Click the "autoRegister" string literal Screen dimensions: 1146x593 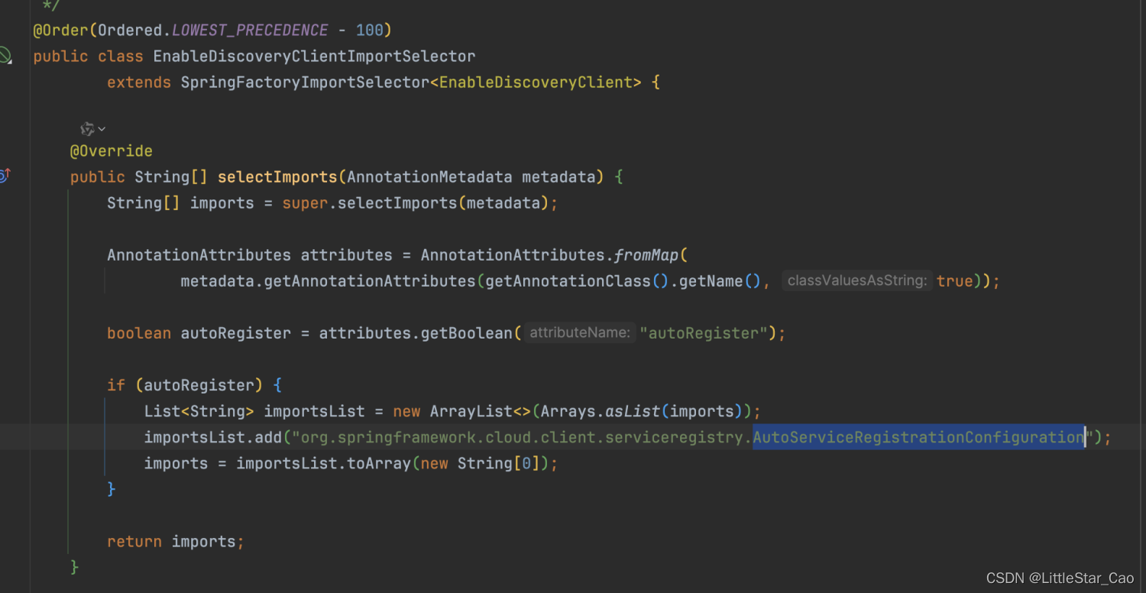(x=704, y=333)
